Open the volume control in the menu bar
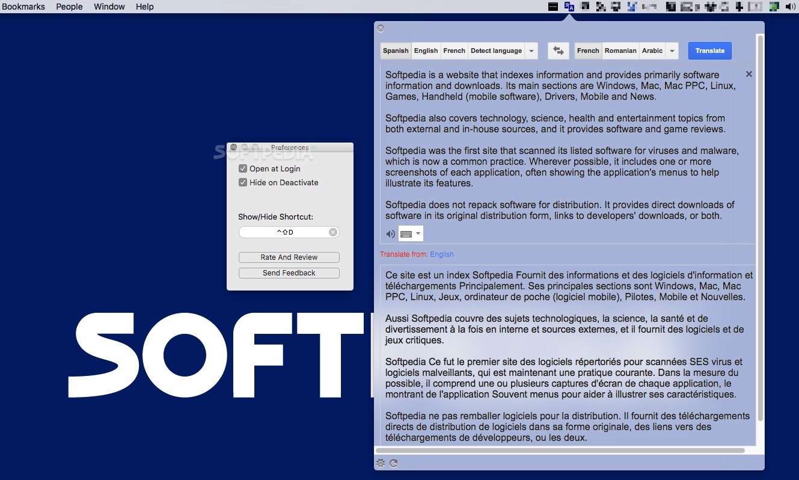The image size is (799, 480). (x=791, y=7)
